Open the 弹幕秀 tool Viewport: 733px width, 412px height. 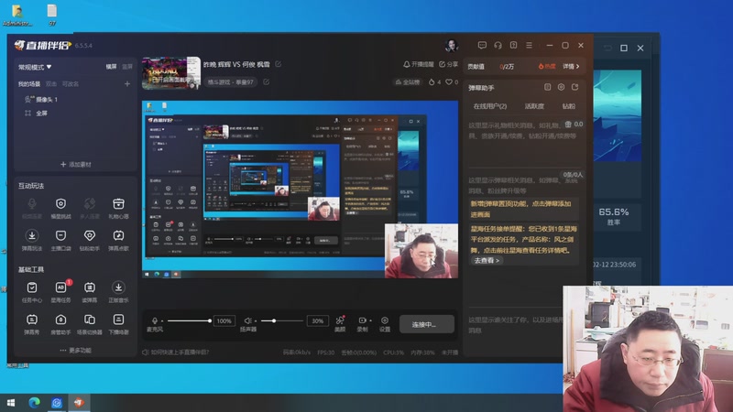pyautogui.click(x=32, y=324)
